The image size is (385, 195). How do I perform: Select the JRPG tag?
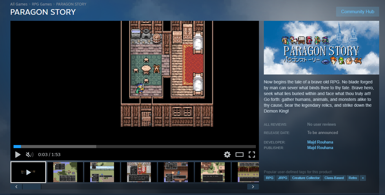[283, 178]
